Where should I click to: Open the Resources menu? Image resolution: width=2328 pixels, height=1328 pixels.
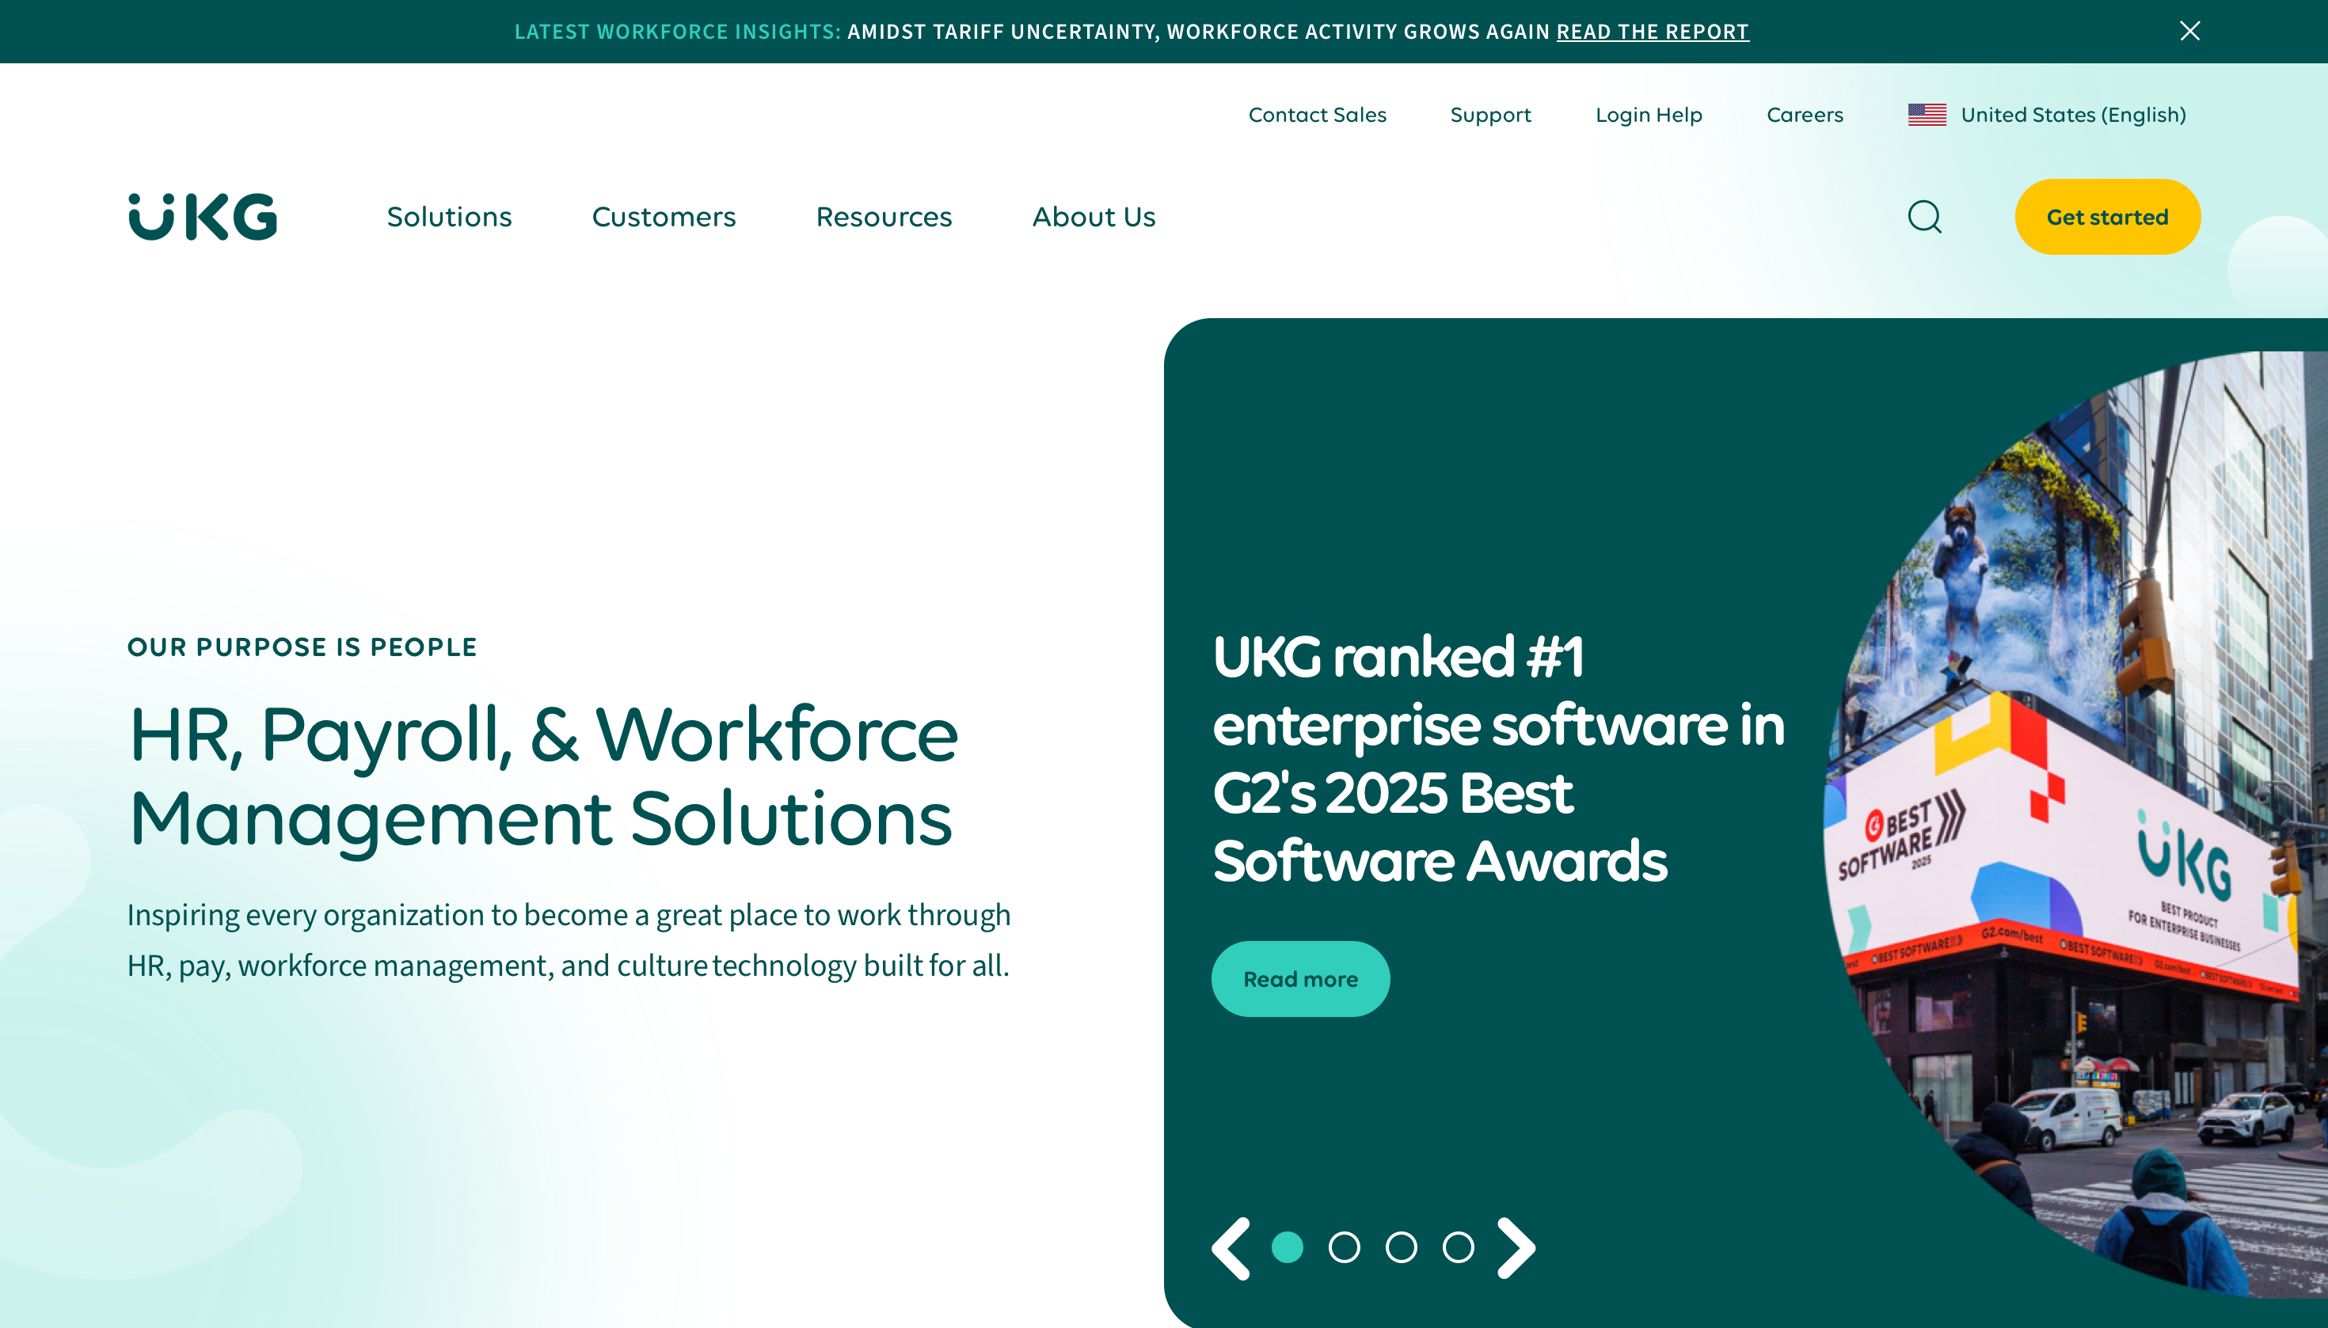[x=884, y=217]
